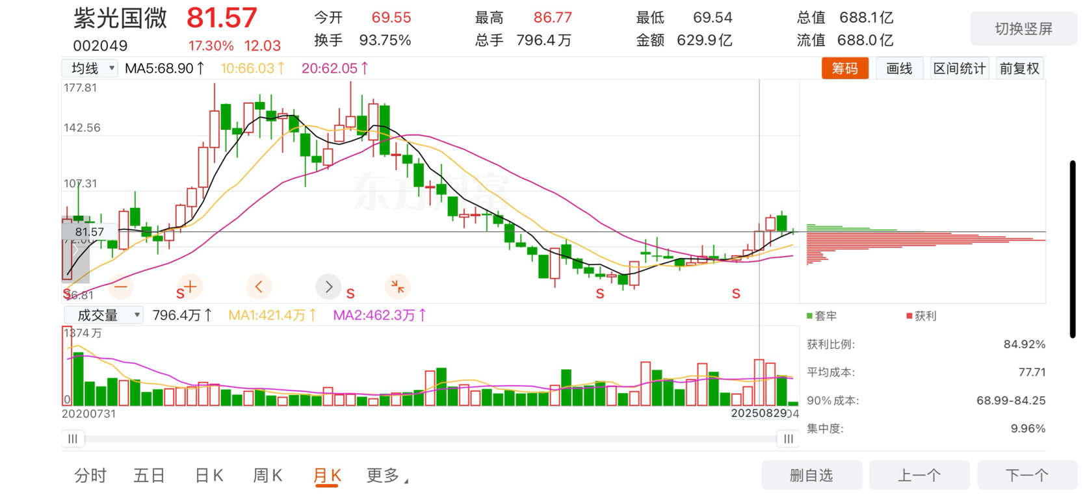Move chart left with the back arrow
The width and height of the screenshot is (1085, 499).
259,287
